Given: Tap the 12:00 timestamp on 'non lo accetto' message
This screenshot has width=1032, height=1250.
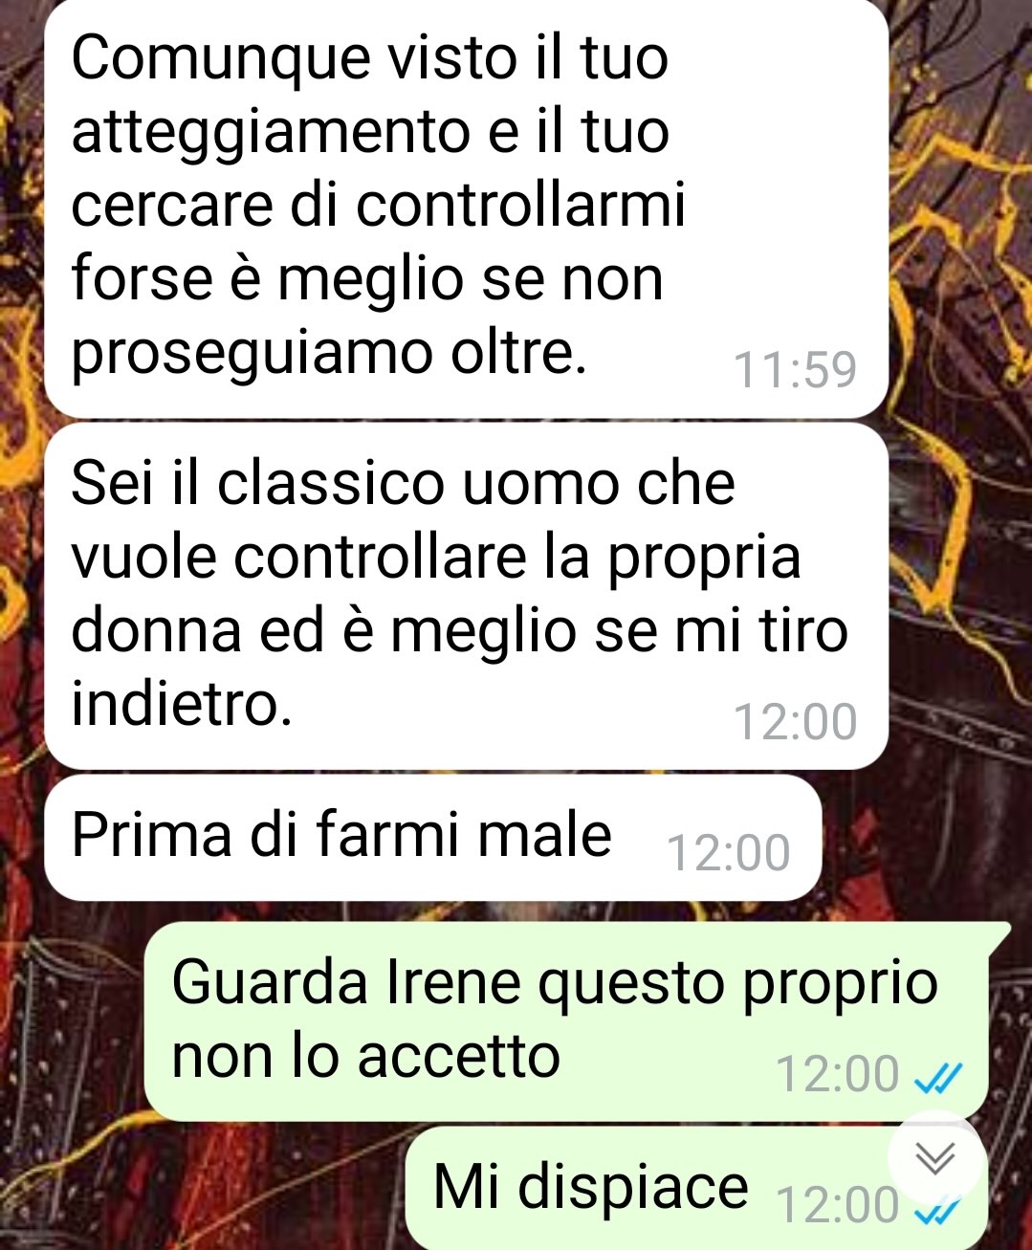Looking at the screenshot, I should point(837,1074).
